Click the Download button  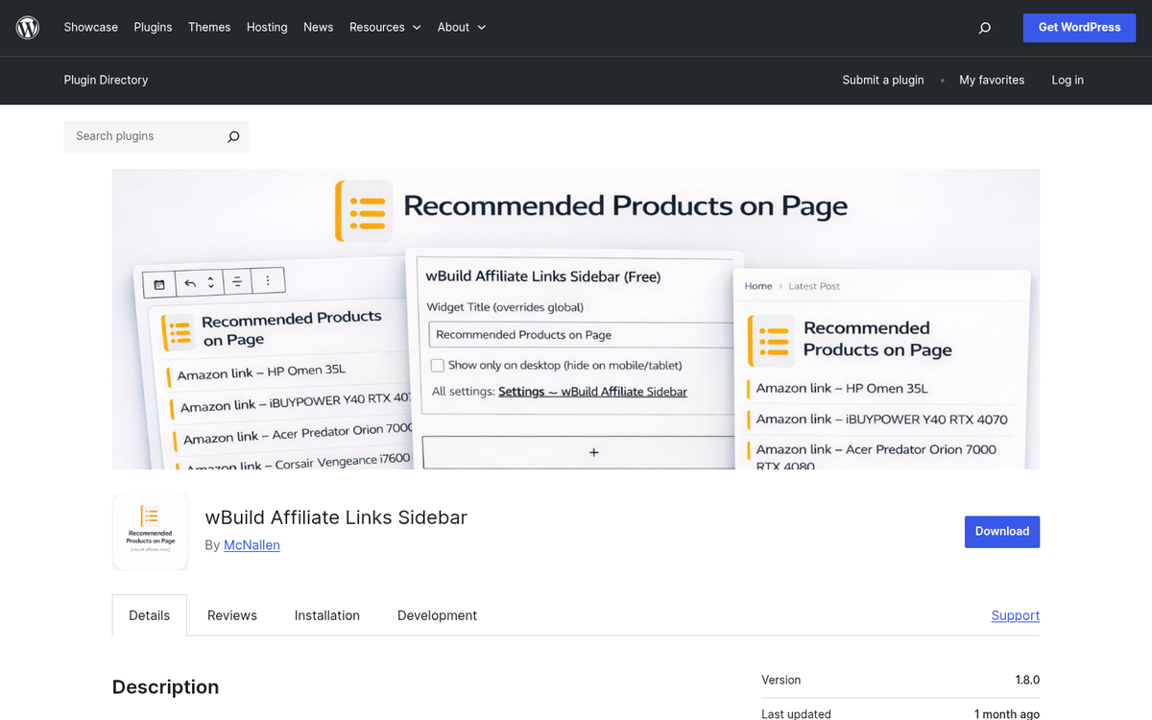[x=1001, y=531]
